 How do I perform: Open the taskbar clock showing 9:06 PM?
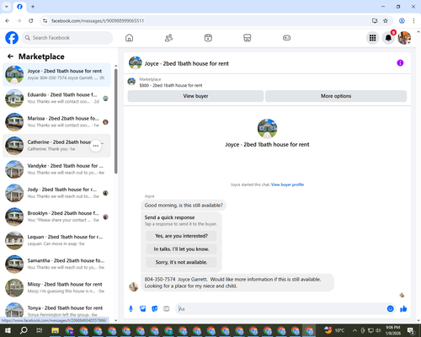(x=393, y=330)
